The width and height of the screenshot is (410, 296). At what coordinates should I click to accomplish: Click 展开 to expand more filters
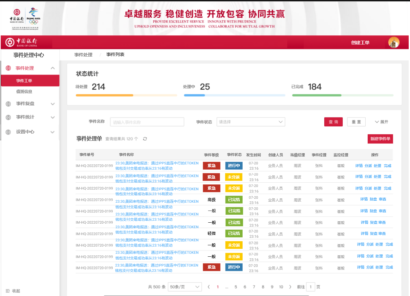381,122
